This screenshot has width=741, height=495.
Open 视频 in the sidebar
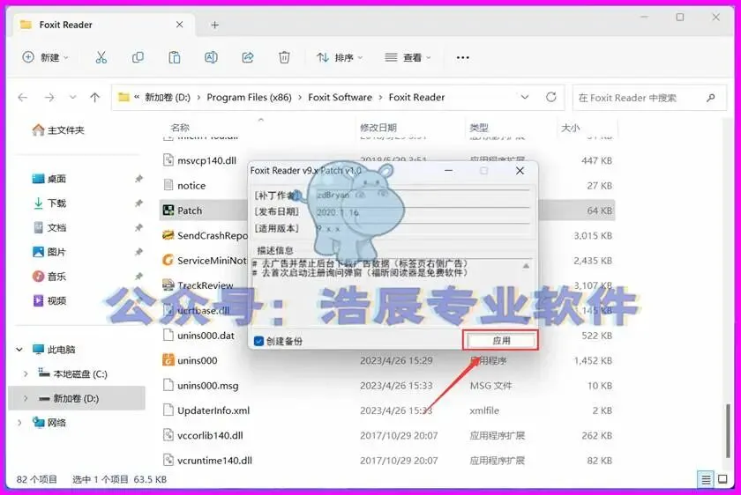tap(49, 300)
